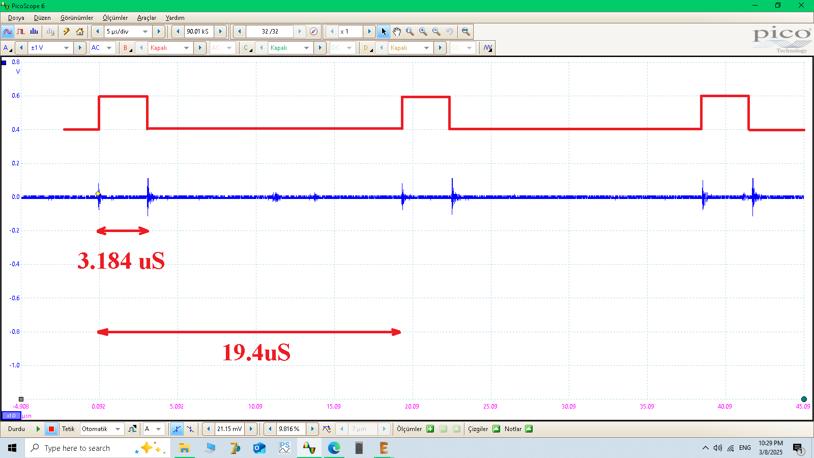
Task: Select spectrum mode icon
Action: (x=34, y=32)
